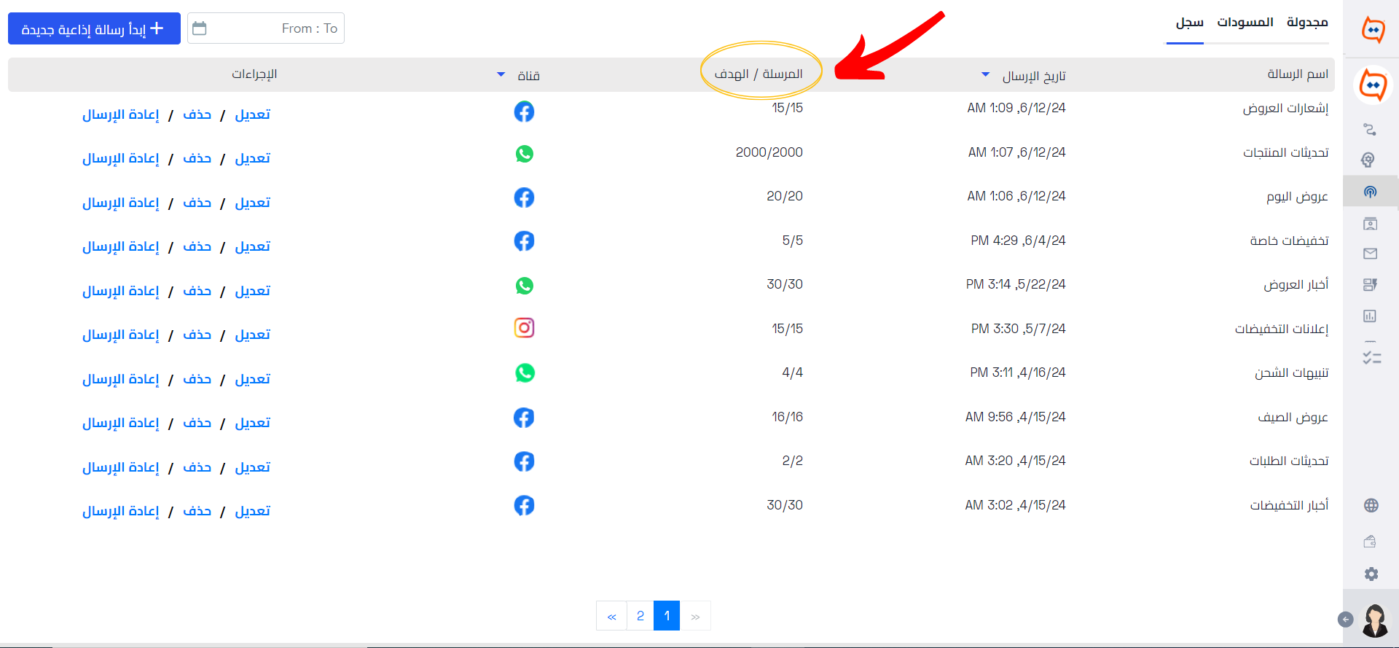Open the flows icon in the sidebar
The image size is (1399, 648).
(x=1370, y=130)
